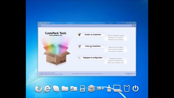Open third sub-link under Créer un CustoPack
Screen dimensions: 174x98
pyautogui.click(x=116, y=51)
